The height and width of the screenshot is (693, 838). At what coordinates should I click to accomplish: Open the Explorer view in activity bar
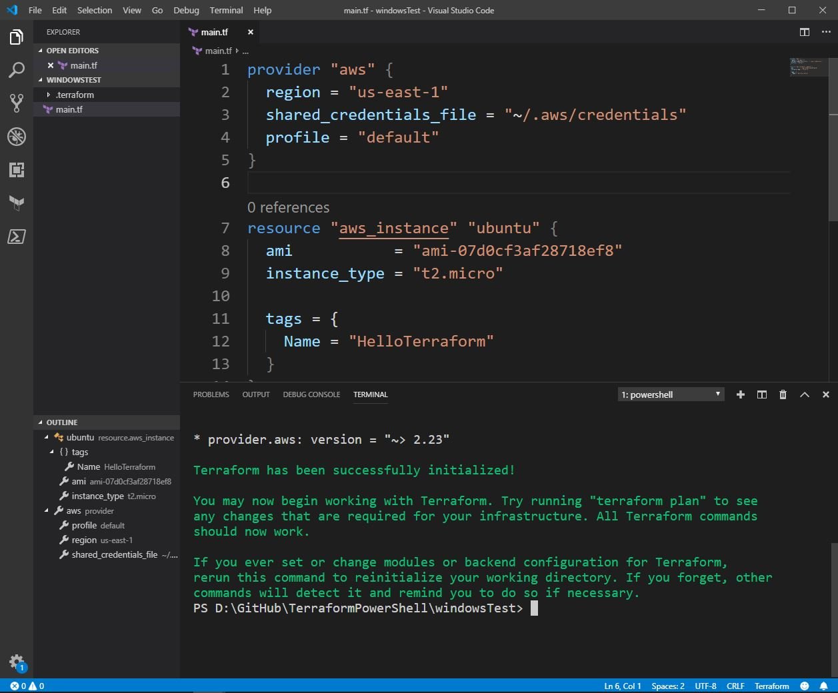(x=17, y=37)
